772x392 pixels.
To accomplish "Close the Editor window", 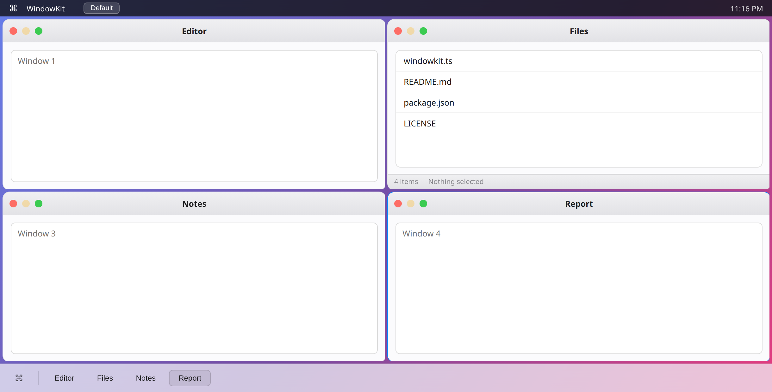I will pyautogui.click(x=13, y=31).
